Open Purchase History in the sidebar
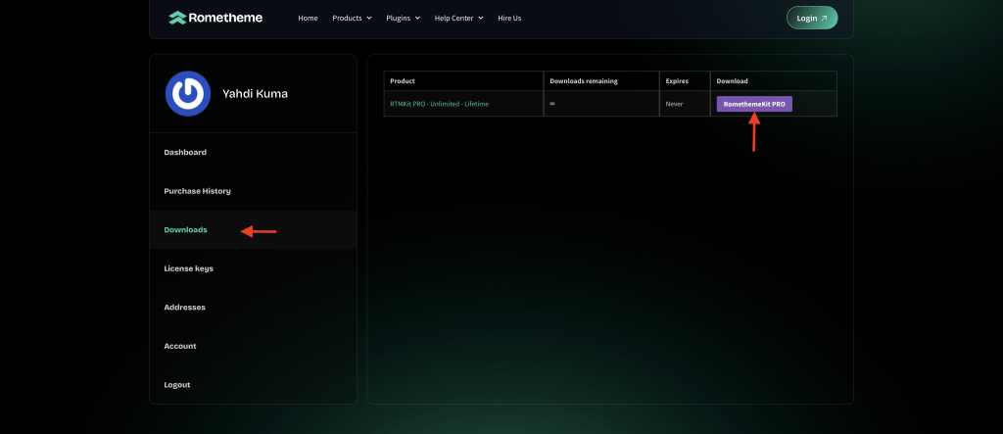 click(197, 191)
